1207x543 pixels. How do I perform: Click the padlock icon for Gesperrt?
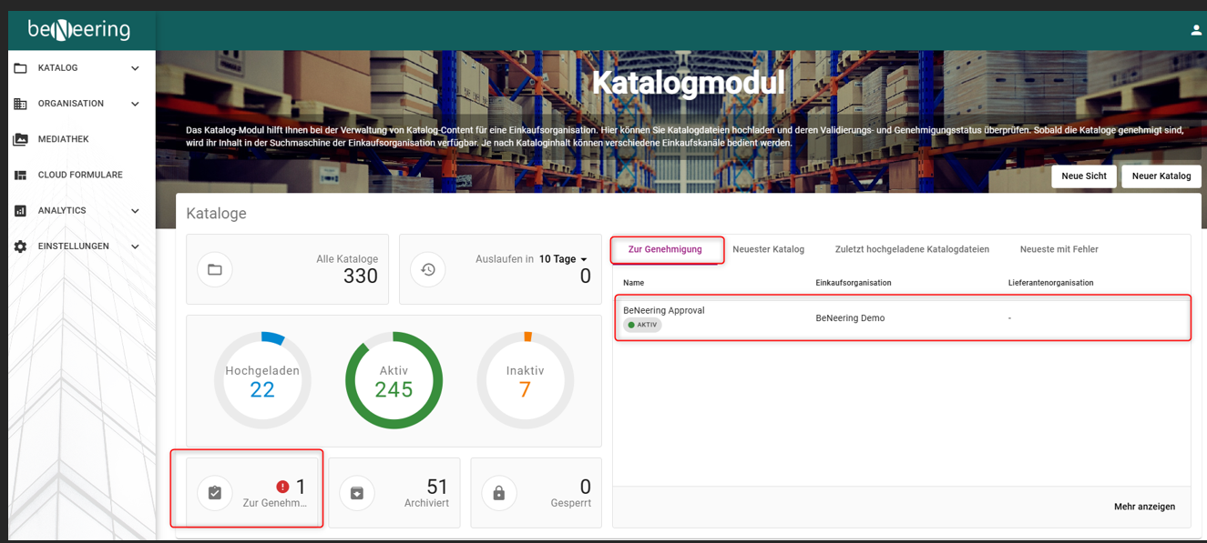pyautogui.click(x=499, y=493)
